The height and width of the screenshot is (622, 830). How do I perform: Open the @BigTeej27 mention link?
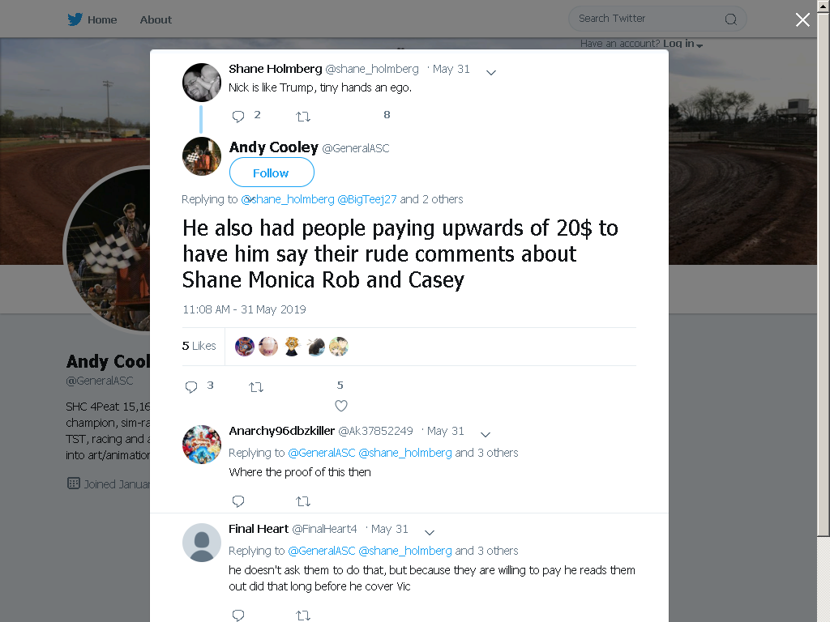click(x=367, y=199)
